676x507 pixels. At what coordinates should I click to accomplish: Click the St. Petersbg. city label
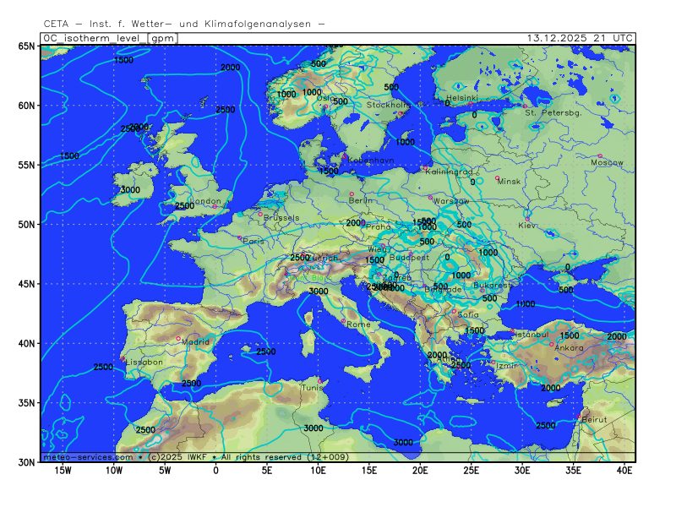553,112
